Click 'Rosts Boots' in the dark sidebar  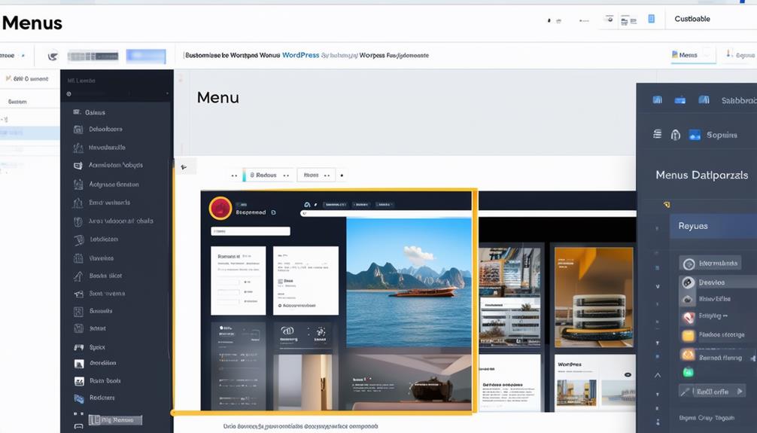(105, 381)
